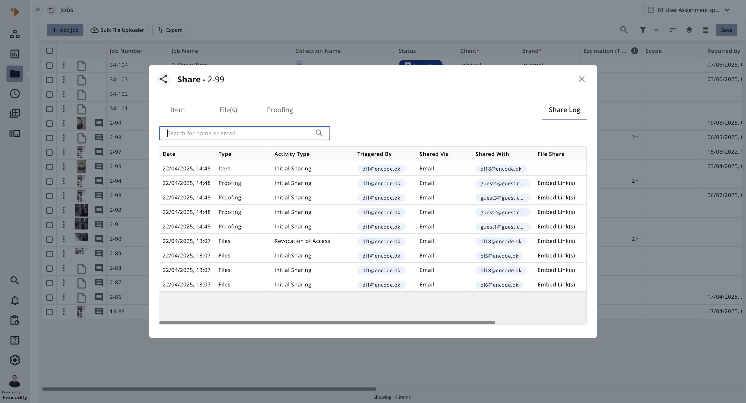Open the Jobs folder icon in sidebar
Image resolution: width=746 pixels, height=403 pixels.
pos(15,74)
